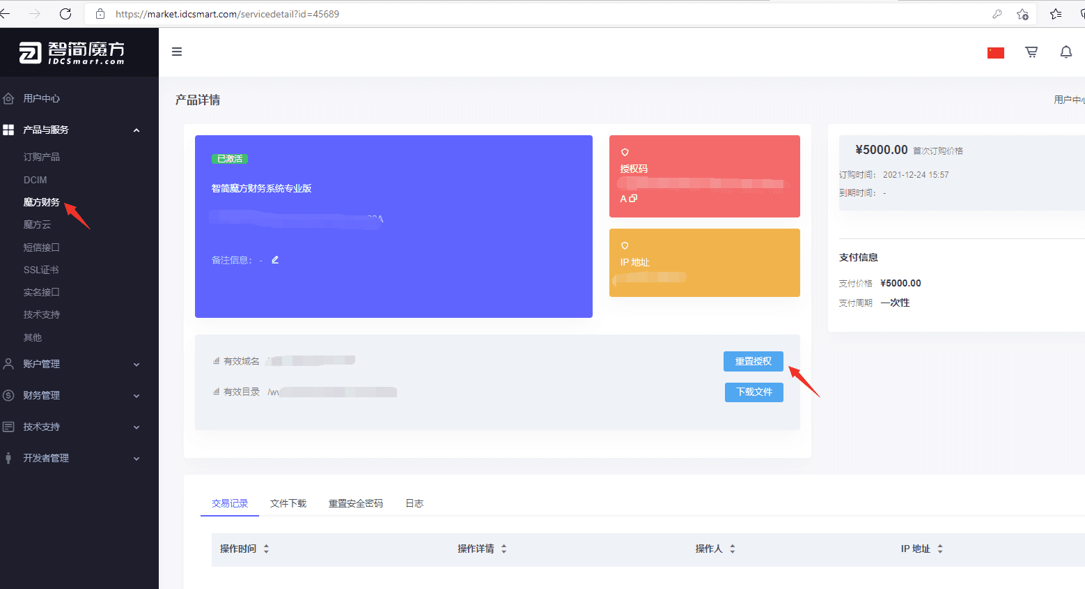Click the 产品与服务 grid icon
The height and width of the screenshot is (589, 1085).
(8, 130)
